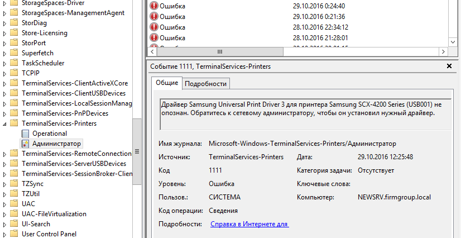Image resolution: width=461 pixels, height=238 pixels.
Task: Click the right arrow of horizontal scrollbar
Action: [443, 52]
